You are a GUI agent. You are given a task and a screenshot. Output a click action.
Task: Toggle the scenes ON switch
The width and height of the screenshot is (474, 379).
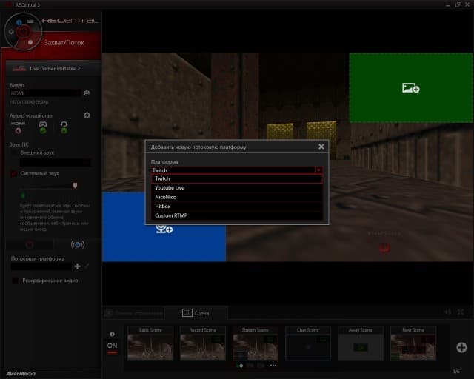pyautogui.click(x=112, y=347)
